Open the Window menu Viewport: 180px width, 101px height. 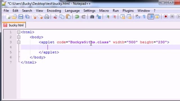click(144, 11)
